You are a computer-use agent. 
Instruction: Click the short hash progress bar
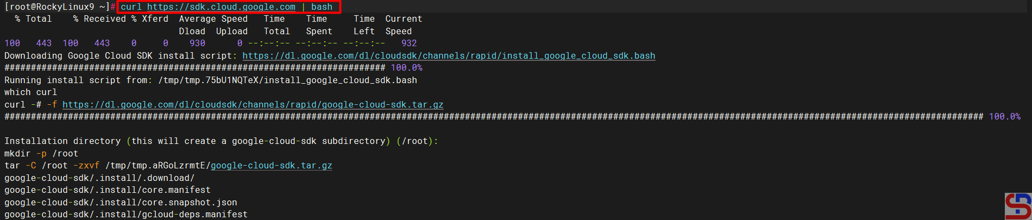(x=194, y=67)
